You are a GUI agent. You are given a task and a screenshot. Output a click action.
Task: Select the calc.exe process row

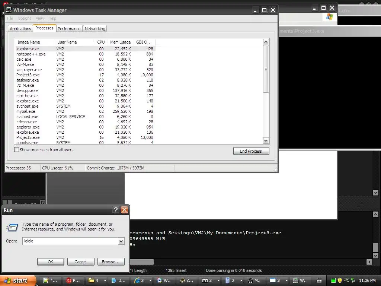[x=85, y=59]
